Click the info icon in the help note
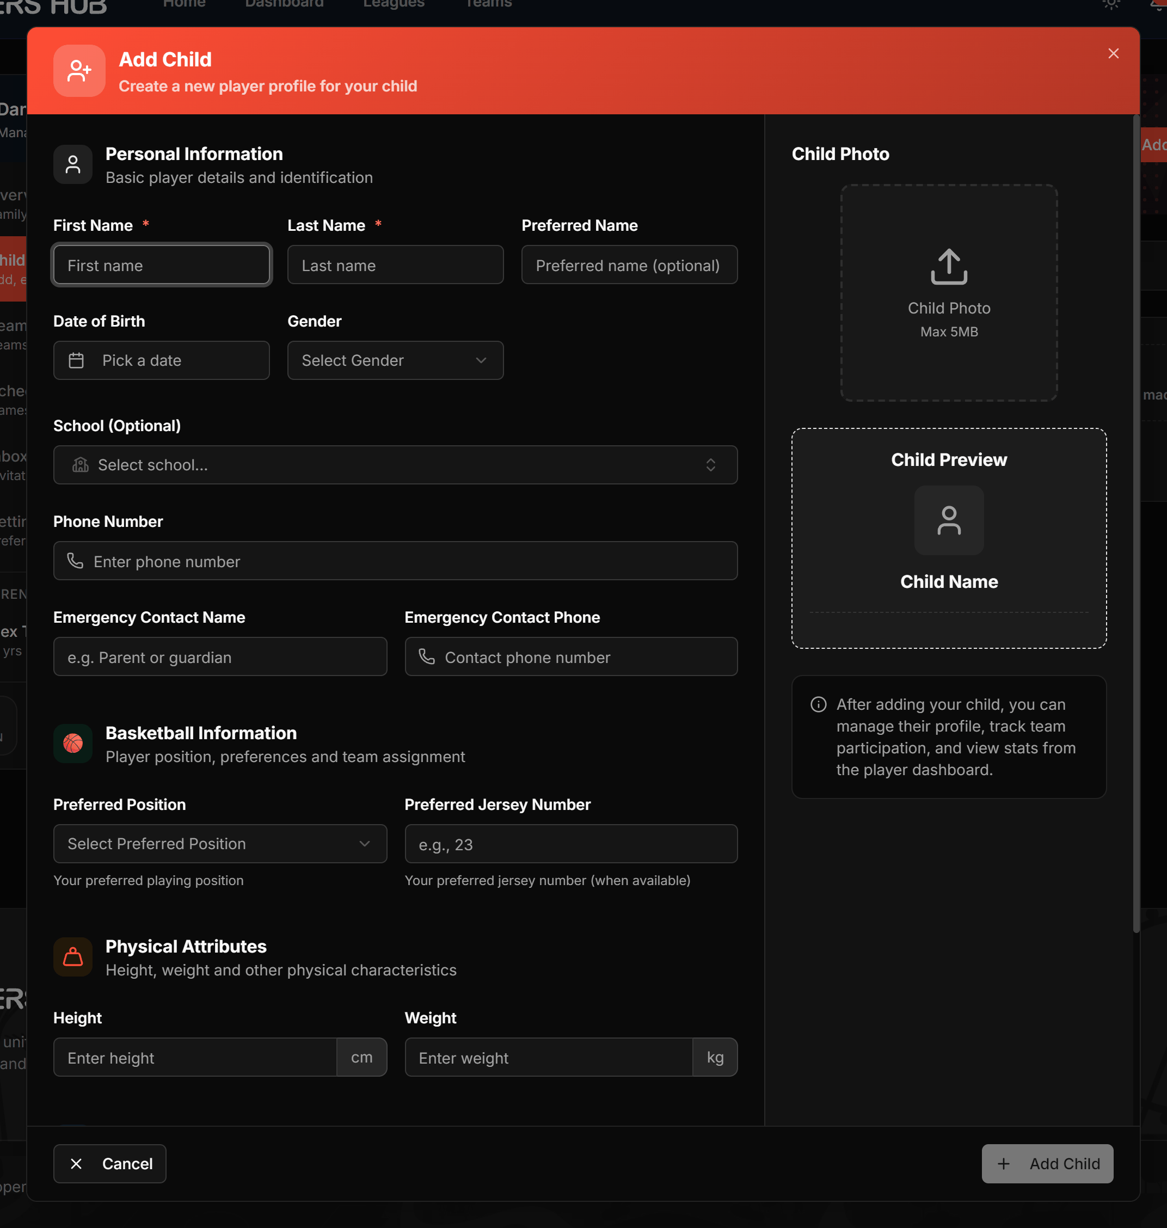Viewport: 1167px width, 1228px height. click(818, 704)
